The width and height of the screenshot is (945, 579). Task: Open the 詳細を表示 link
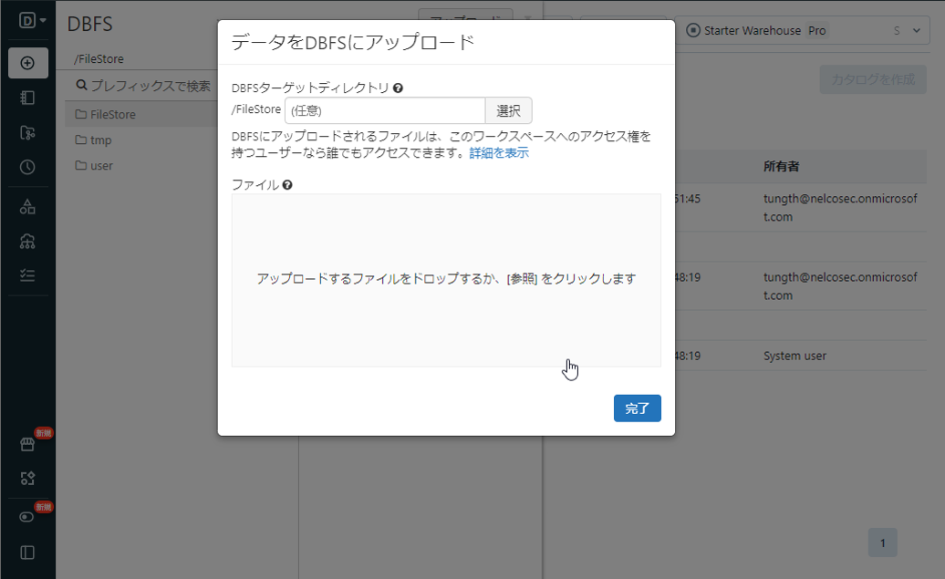(x=499, y=153)
